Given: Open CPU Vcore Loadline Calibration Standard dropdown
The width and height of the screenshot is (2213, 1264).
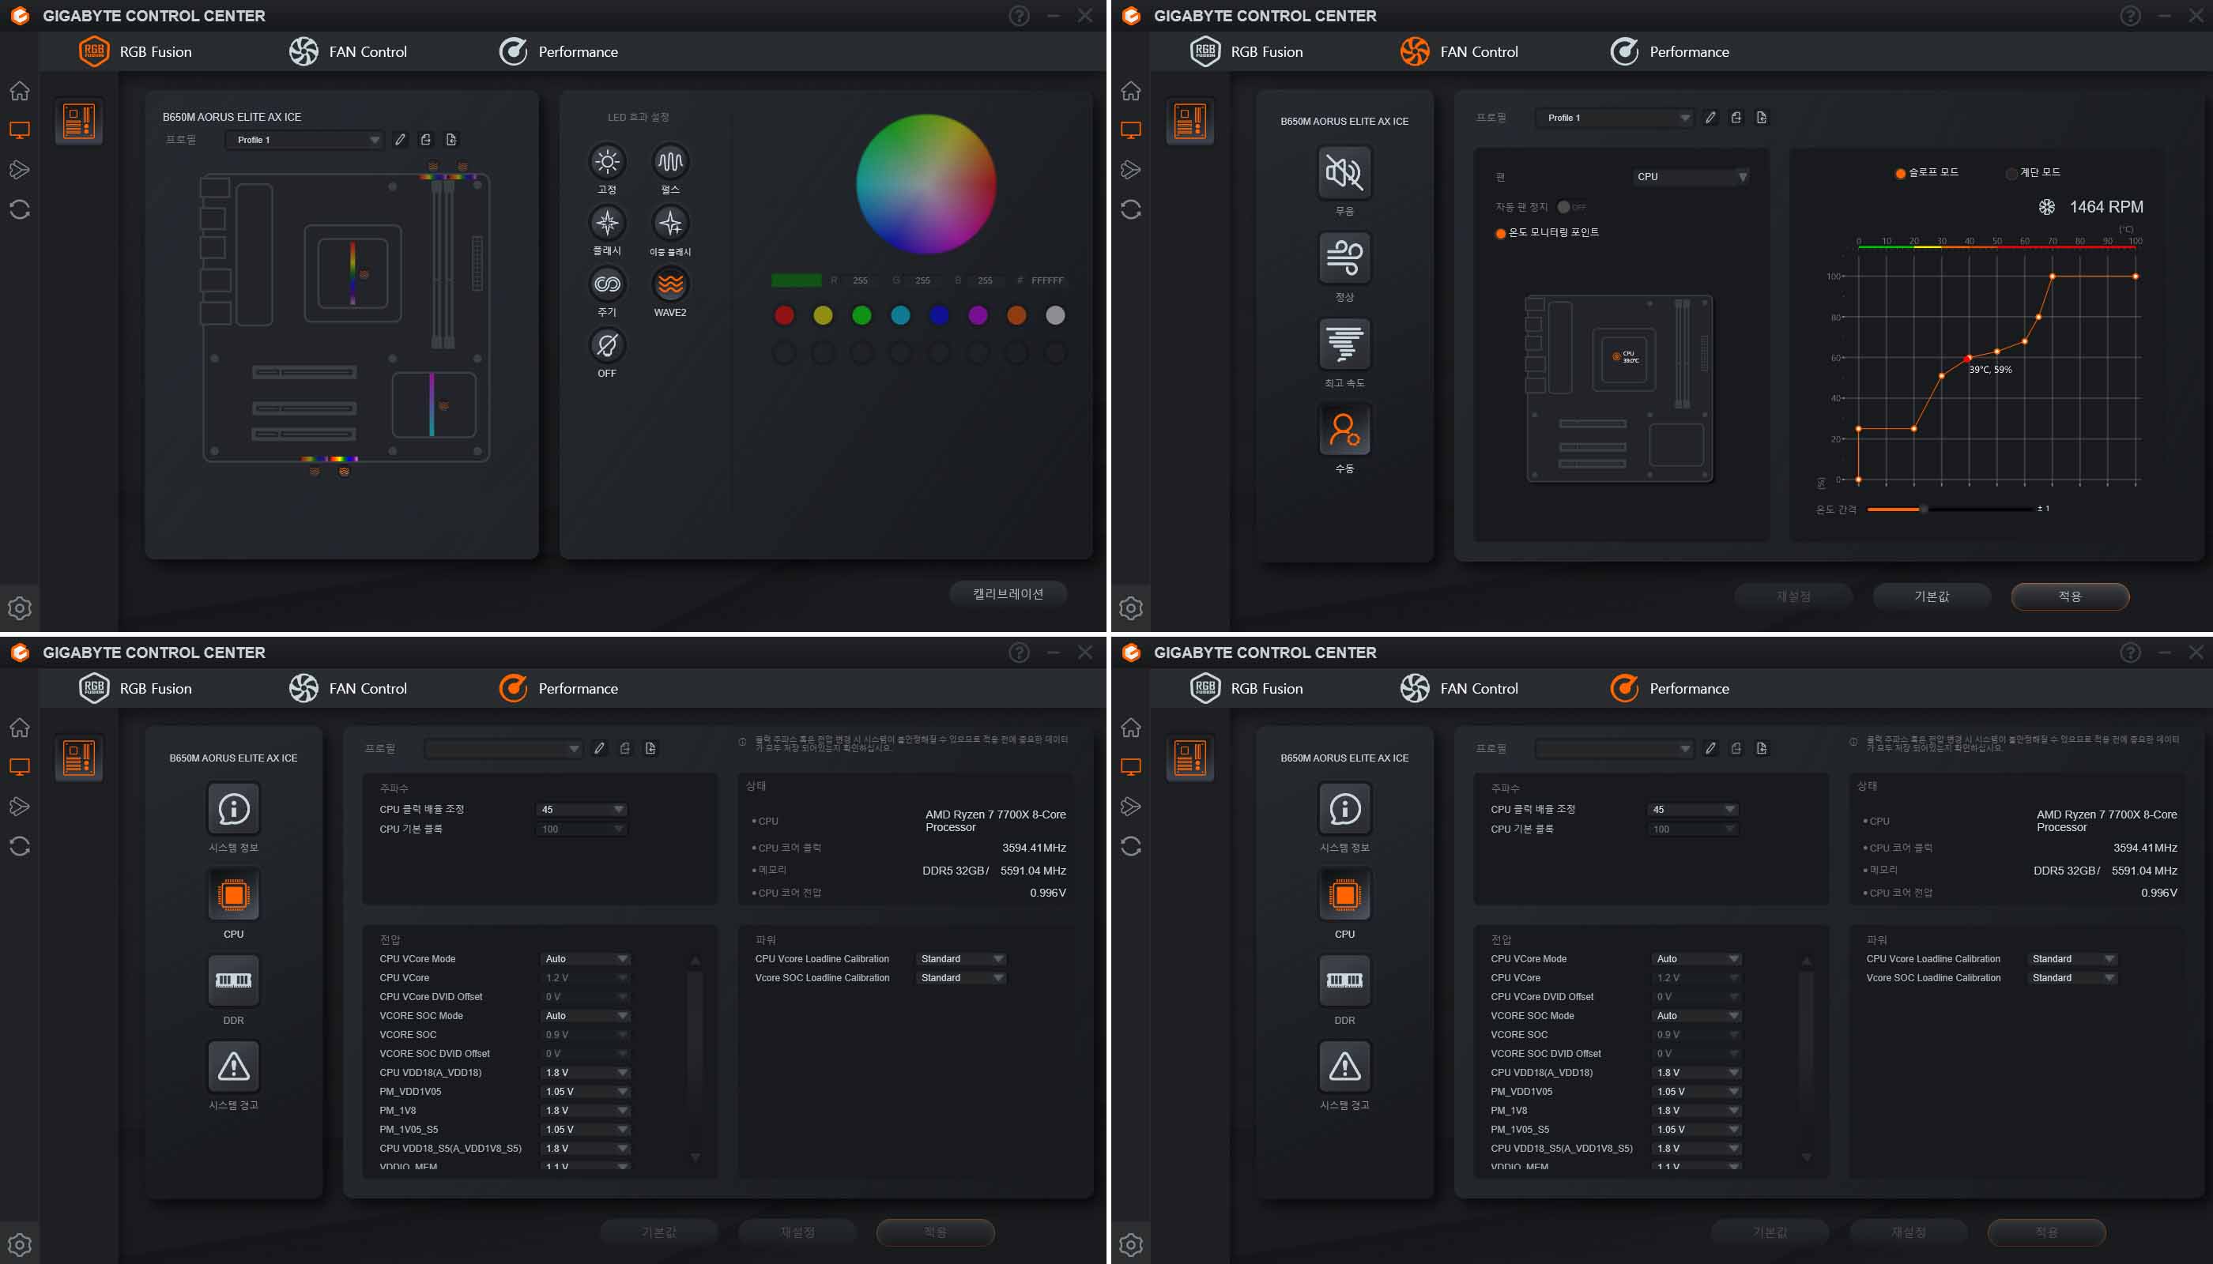Looking at the screenshot, I should (x=961, y=958).
